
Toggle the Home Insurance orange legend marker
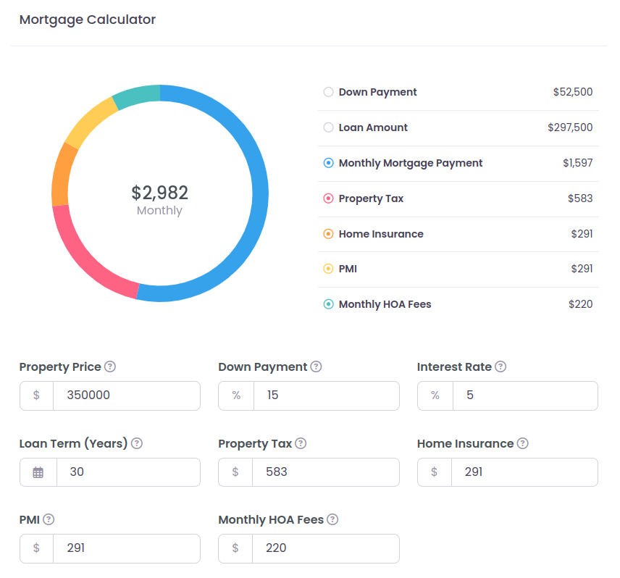[x=329, y=234]
